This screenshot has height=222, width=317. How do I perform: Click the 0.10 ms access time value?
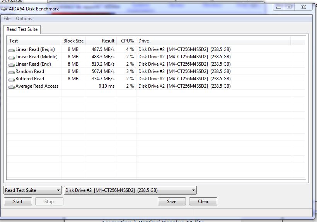pyautogui.click(x=107, y=86)
